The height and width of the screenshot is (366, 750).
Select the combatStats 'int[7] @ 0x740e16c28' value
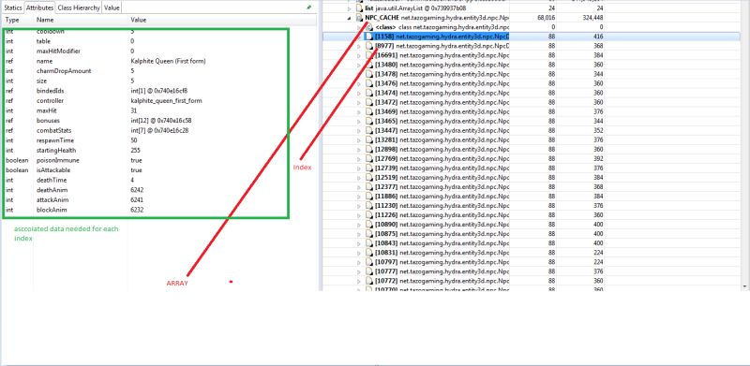coord(159,130)
